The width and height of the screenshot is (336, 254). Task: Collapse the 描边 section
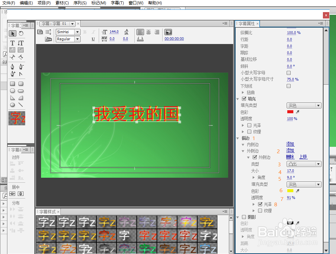(238, 138)
